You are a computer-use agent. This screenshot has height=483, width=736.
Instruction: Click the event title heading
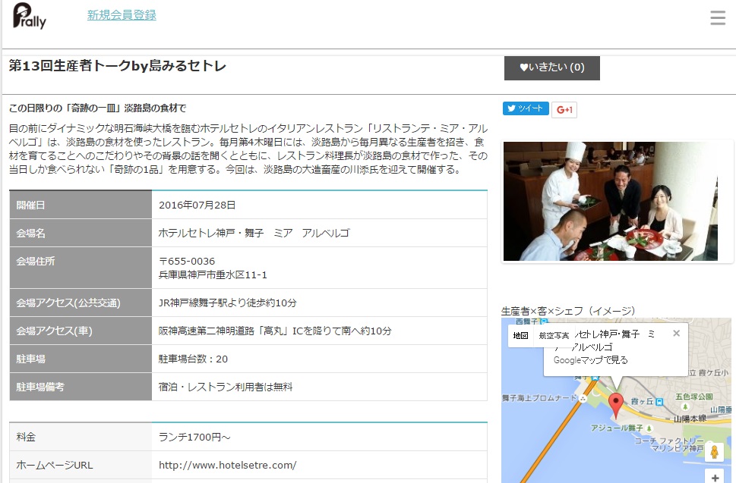tap(118, 66)
